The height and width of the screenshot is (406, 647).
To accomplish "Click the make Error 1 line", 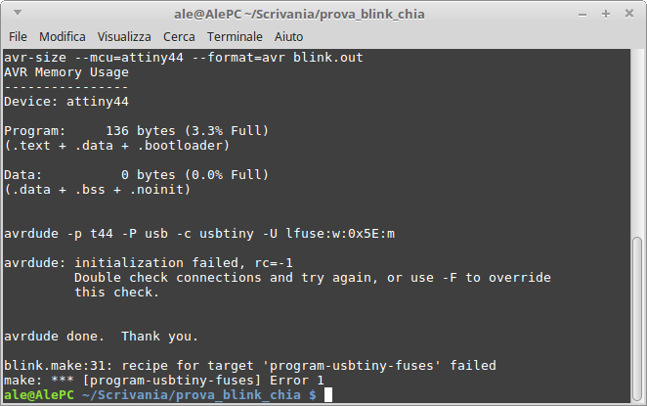I will 164,381.
